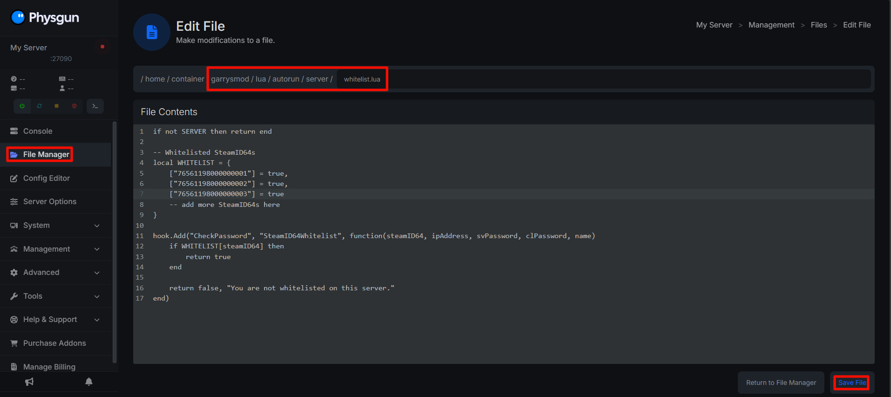Click the teal restart server icon
The width and height of the screenshot is (891, 397).
(40, 106)
